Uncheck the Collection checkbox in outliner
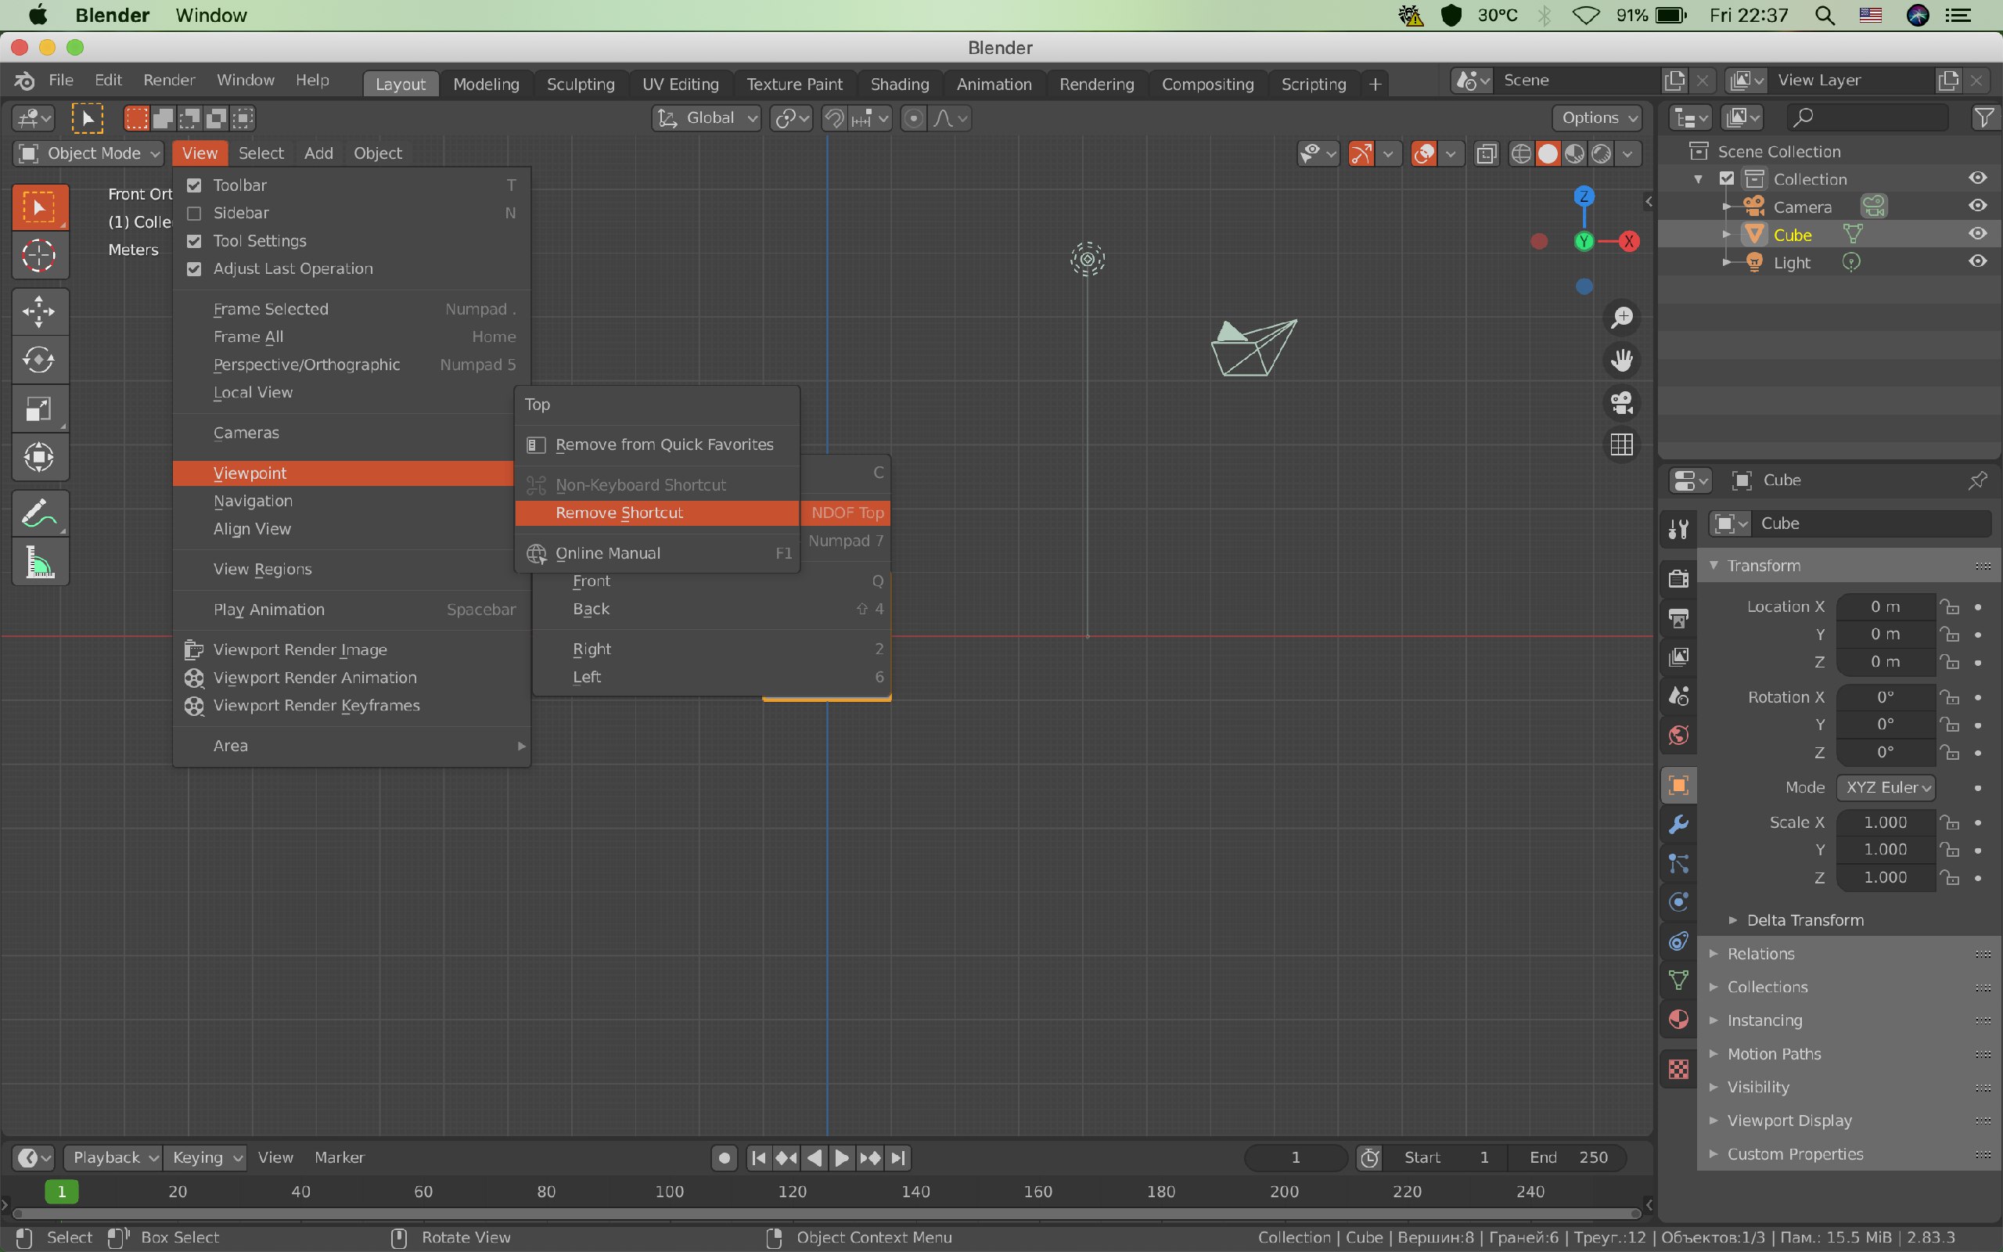Viewport: 2003px width, 1252px height. tap(1727, 179)
